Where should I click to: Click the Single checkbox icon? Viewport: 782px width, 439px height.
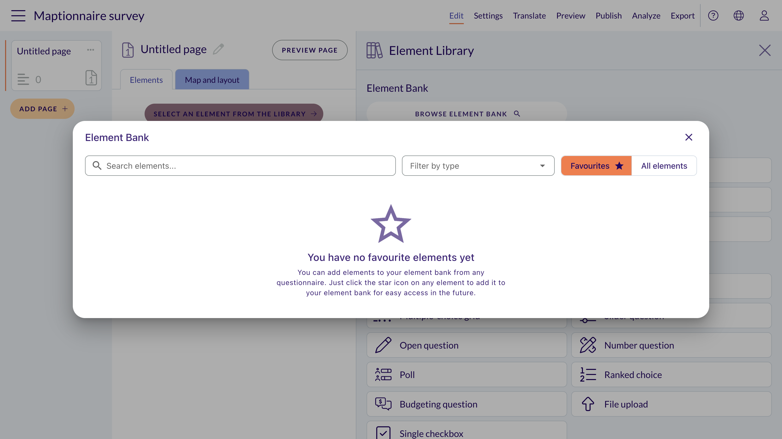click(383, 433)
